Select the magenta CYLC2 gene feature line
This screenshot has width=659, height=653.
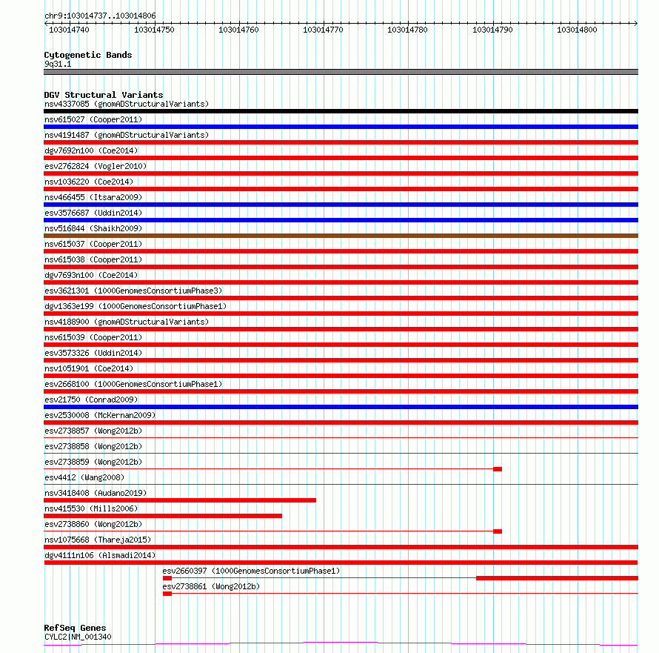click(x=341, y=643)
